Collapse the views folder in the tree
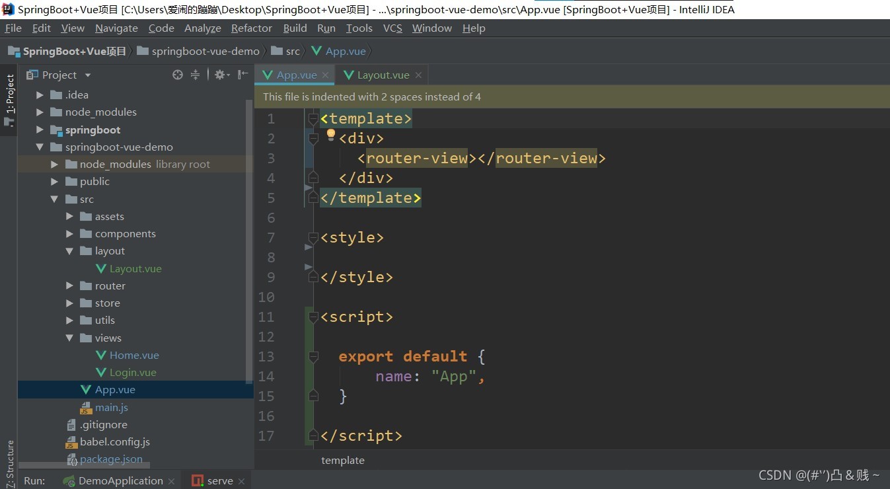 [x=70, y=338]
